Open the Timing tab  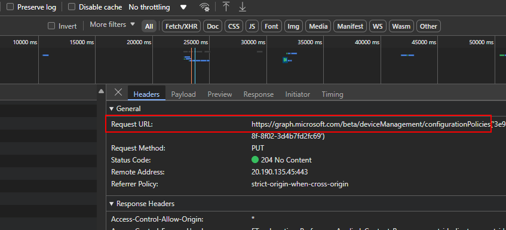tap(332, 94)
